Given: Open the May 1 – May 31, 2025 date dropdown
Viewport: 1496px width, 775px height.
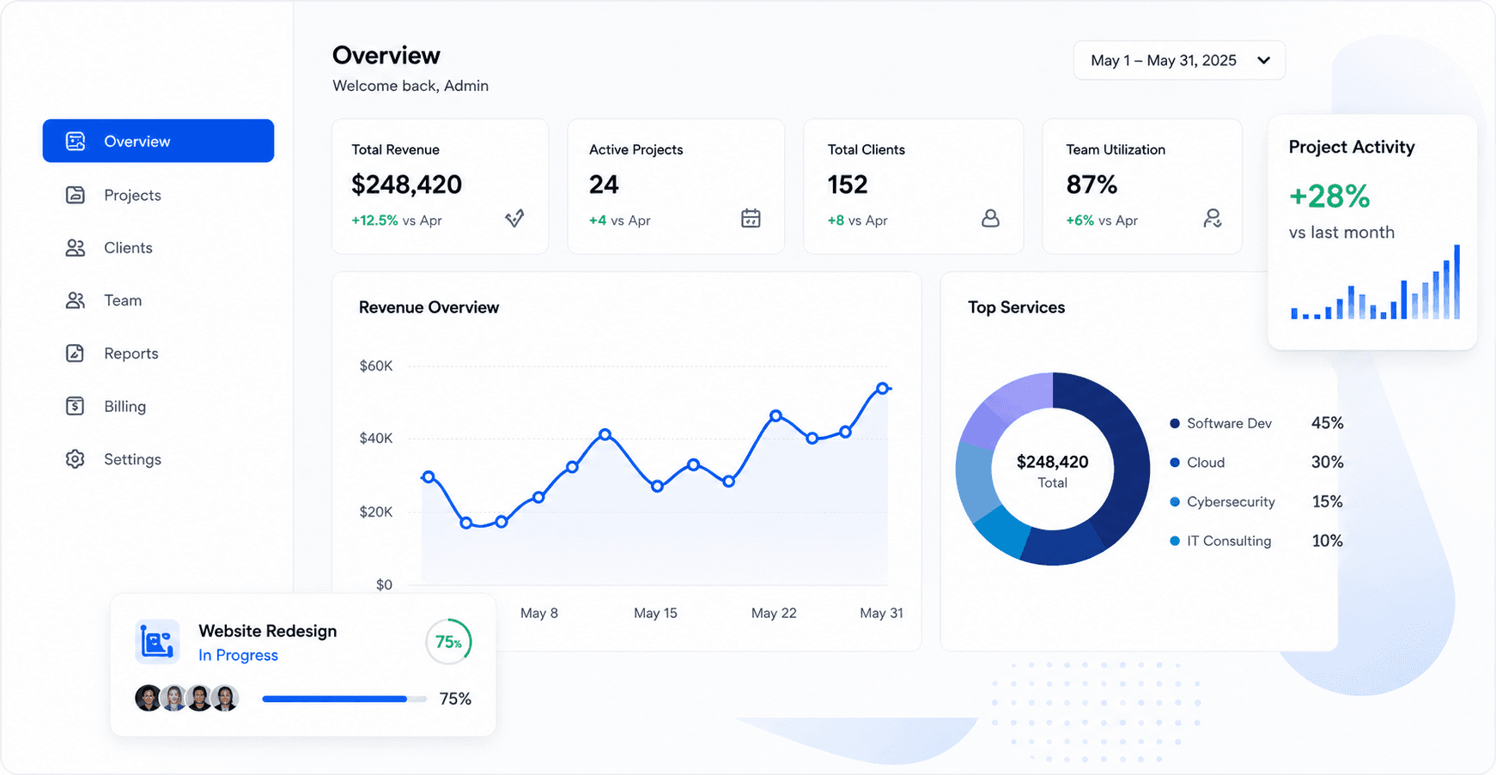Looking at the screenshot, I should (x=1179, y=60).
